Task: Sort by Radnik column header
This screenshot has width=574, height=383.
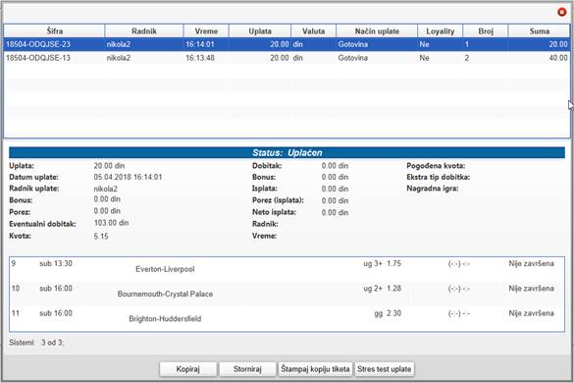Action: [x=144, y=31]
